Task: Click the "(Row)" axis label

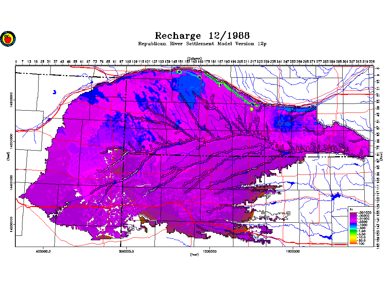Action: coord(381,157)
